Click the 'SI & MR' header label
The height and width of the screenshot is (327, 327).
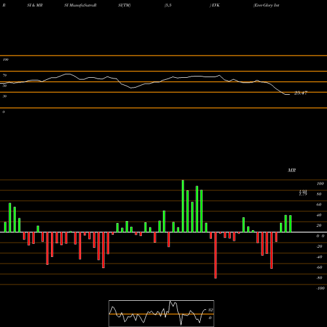click(x=35, y=5)
